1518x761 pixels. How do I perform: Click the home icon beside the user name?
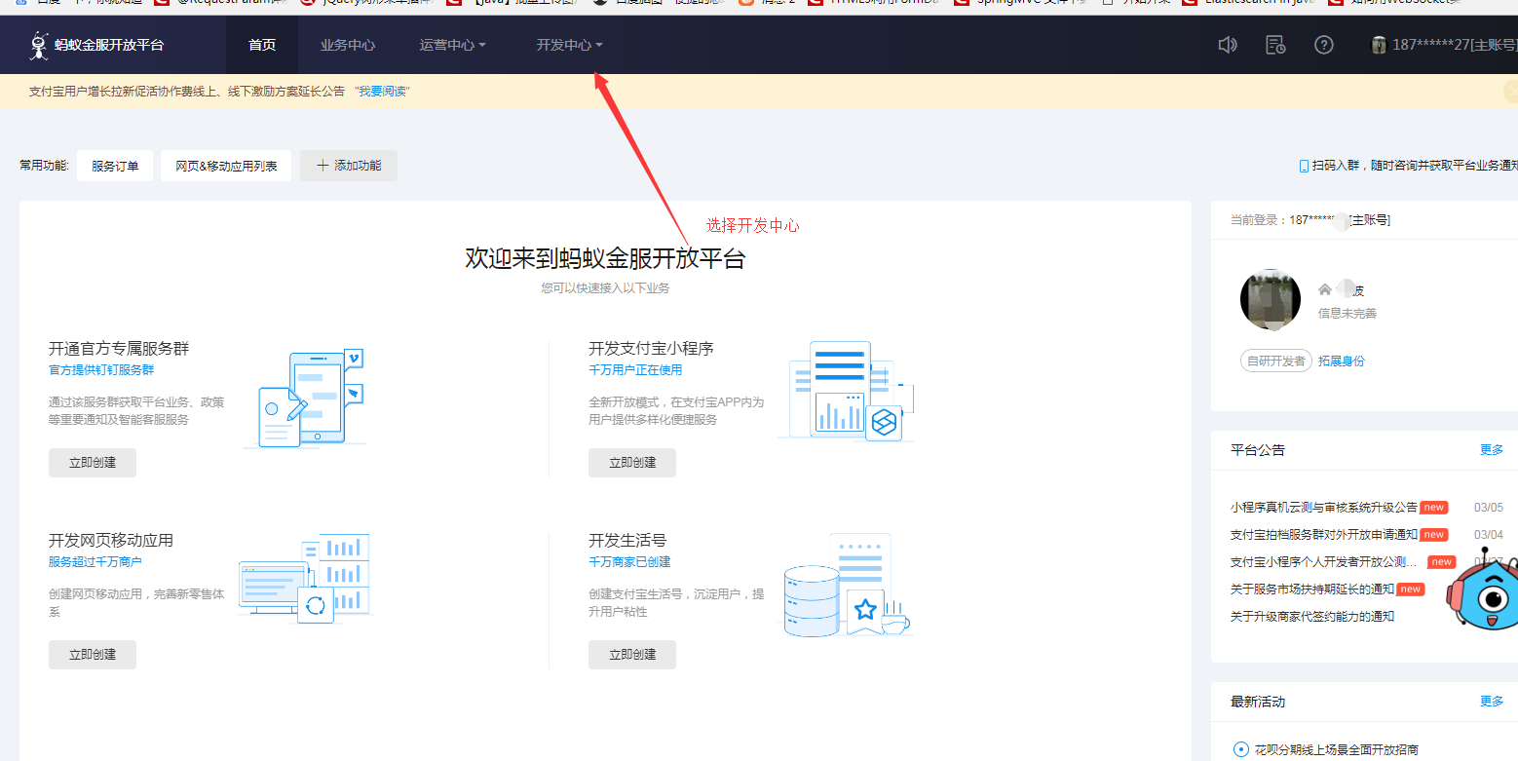(1325, 289)
